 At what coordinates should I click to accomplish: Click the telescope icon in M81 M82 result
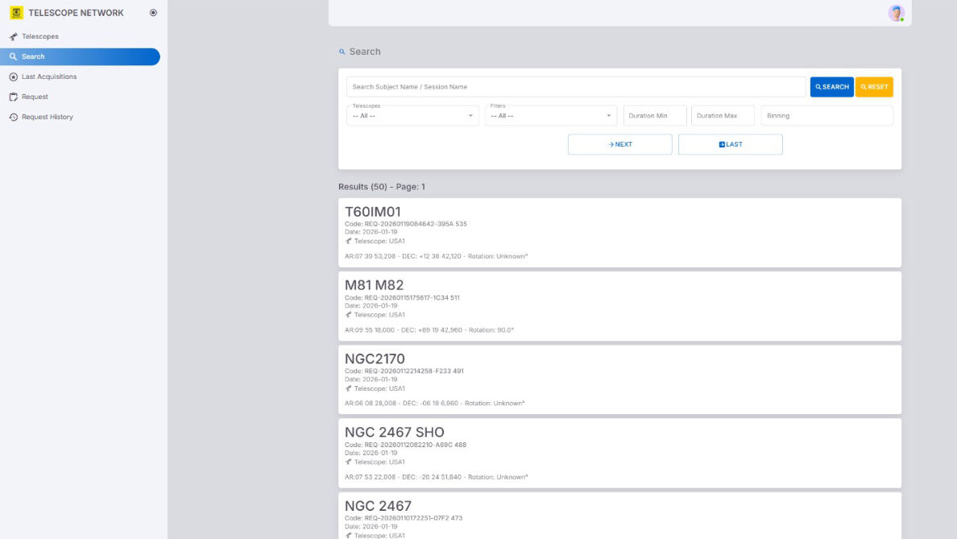[349, 315]
